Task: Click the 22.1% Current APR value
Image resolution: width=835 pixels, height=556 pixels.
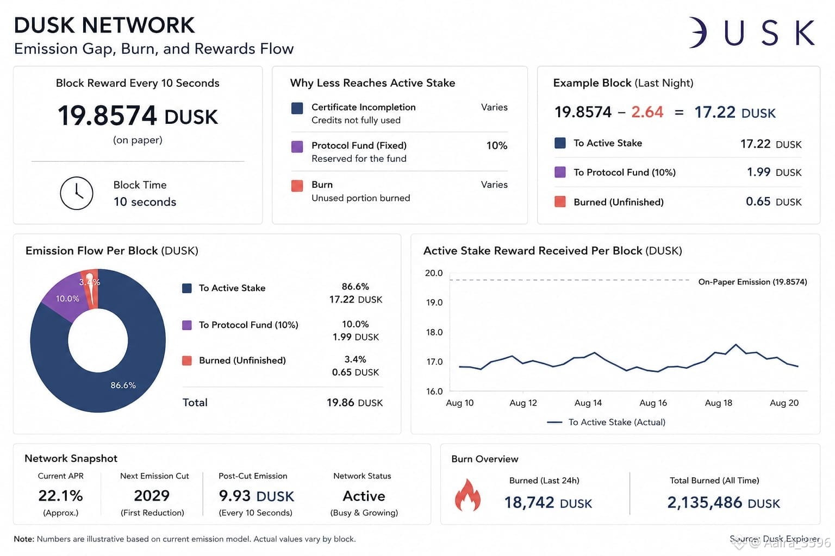Action: [x=60, y=496]
